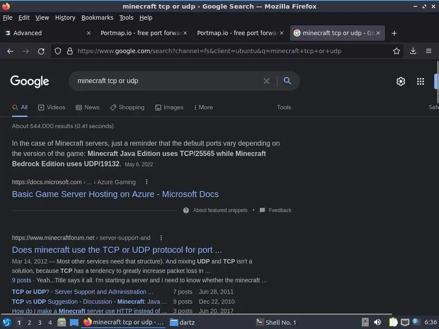Clear the Google search box text
Image resolution: width=439 pixels, height=329 pixels.
pos(267,81)
